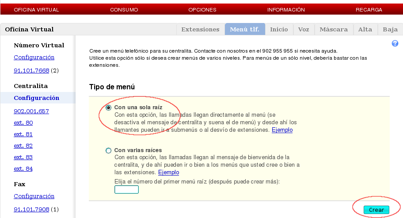403x218 pixels.
Task: Open the Ejemplo link for multiple roots
Action: 168,172
